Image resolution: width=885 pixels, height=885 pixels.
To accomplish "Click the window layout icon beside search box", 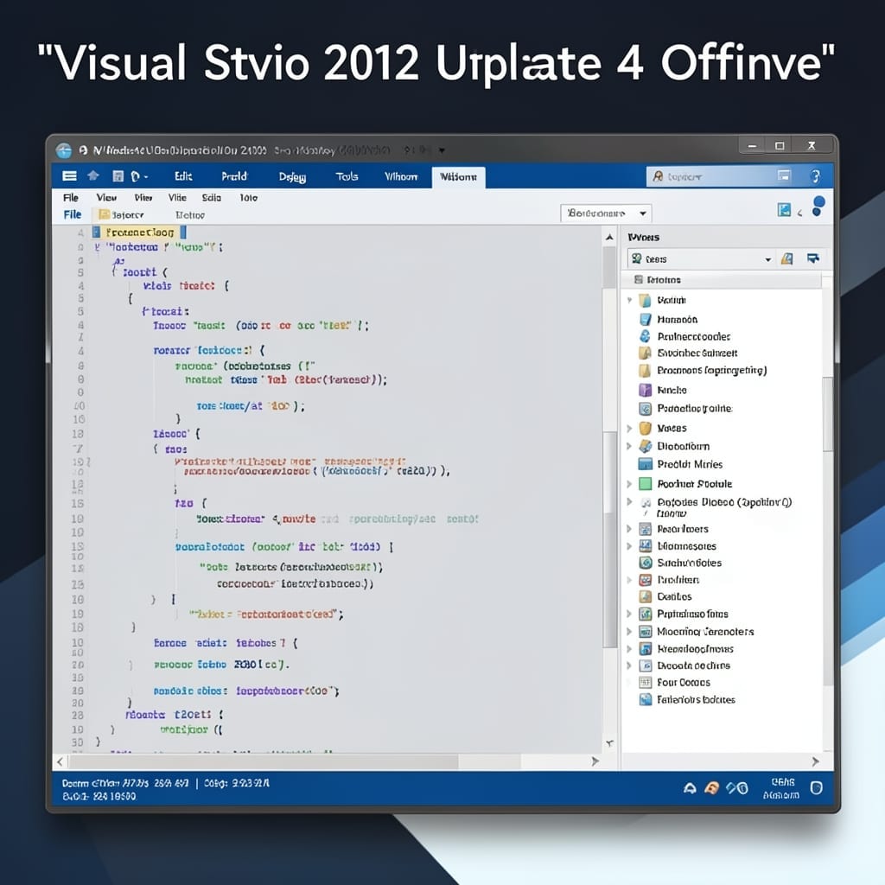I will click(784, 175).
